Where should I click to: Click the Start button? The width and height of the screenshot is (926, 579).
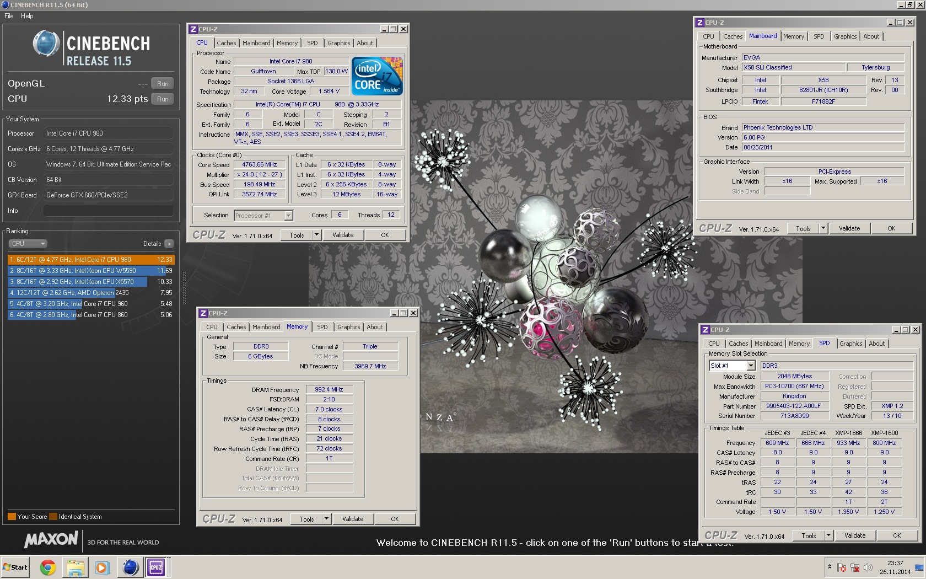(15, 567)
